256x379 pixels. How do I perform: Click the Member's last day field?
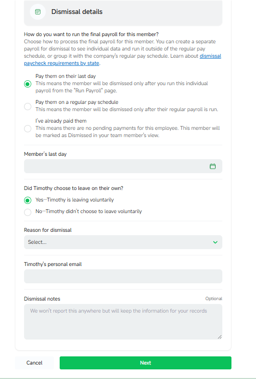tap(123, 166)
